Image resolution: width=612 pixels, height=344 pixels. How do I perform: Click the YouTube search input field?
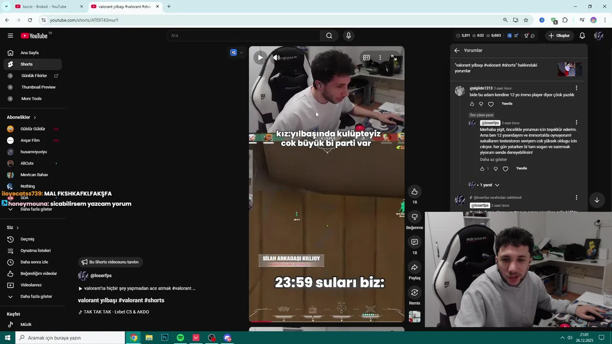[x=244, y=35]
